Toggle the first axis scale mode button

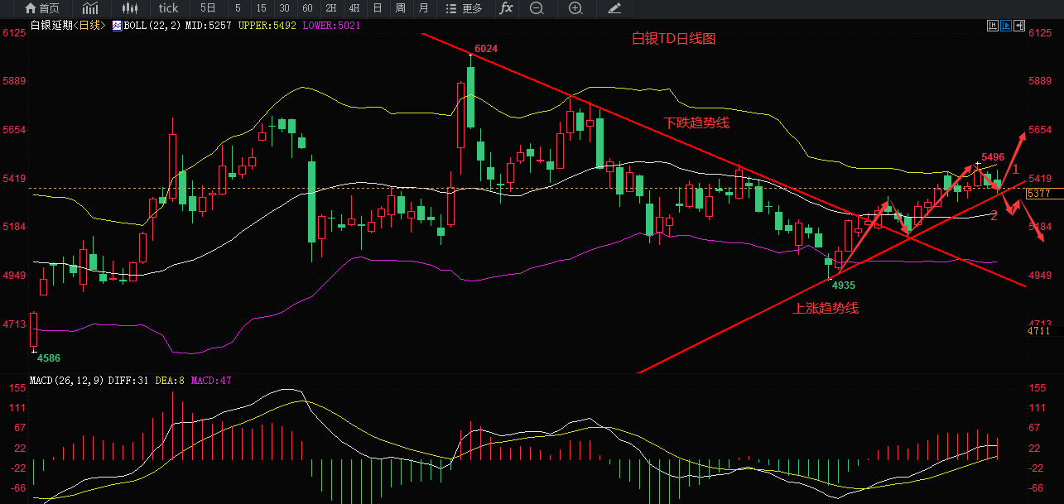pos(993,26)
